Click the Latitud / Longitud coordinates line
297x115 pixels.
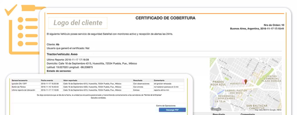click(x=70, y=67)
